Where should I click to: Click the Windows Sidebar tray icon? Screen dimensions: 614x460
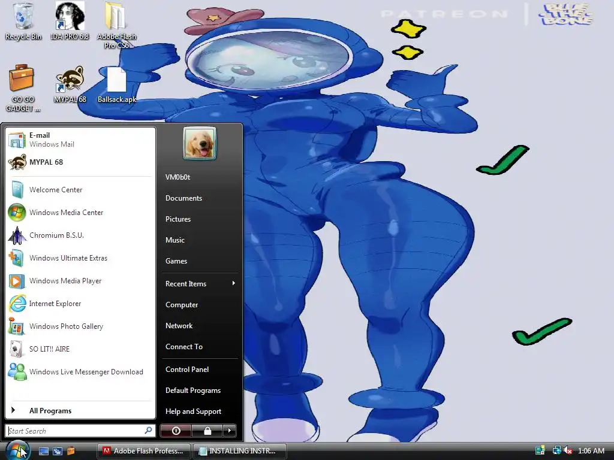click(540, 450)
